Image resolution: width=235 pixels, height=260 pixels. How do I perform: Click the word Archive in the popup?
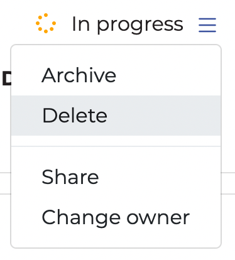pyautogui.click(x=79, y=75)
